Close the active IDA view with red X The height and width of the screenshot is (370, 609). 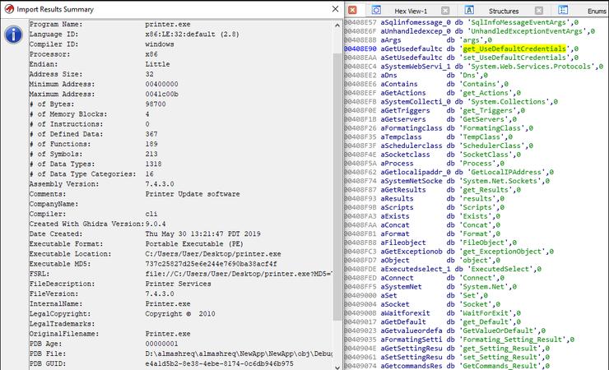(352, 10)
